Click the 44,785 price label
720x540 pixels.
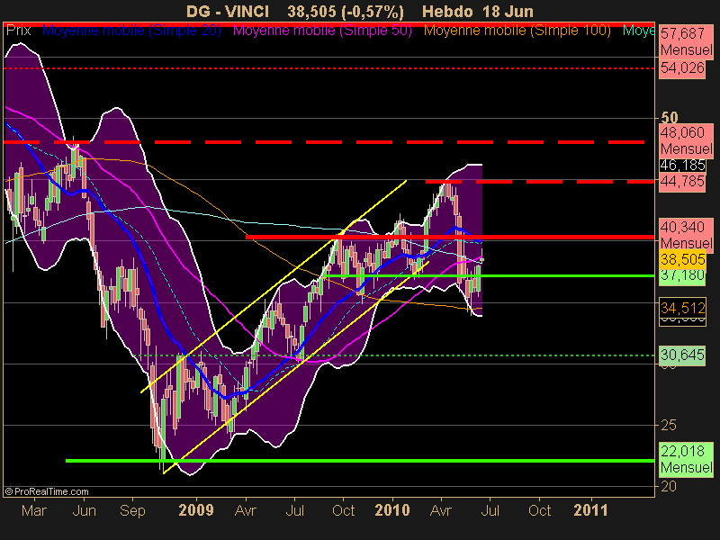tap(682, 182)
